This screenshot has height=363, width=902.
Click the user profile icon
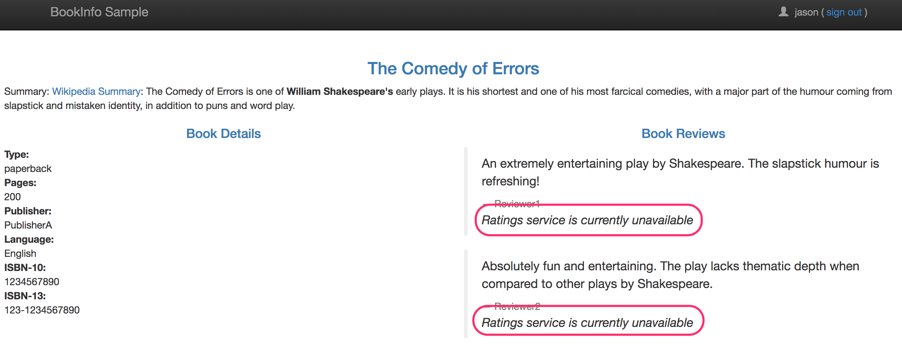(x=784, y=12)
